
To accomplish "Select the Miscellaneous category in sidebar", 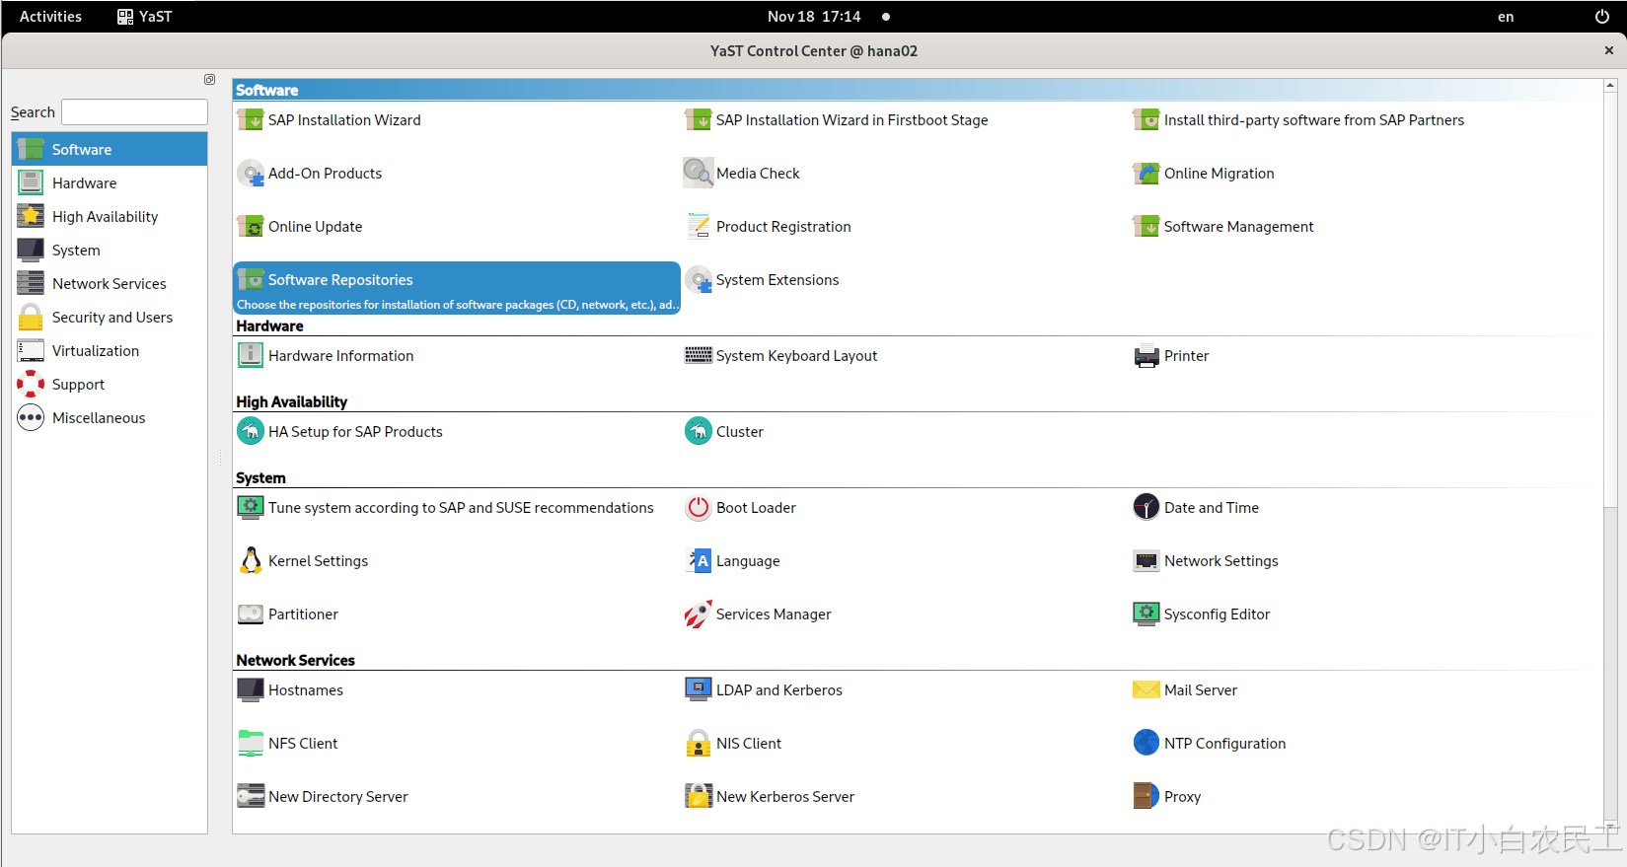I will [110, 418].
